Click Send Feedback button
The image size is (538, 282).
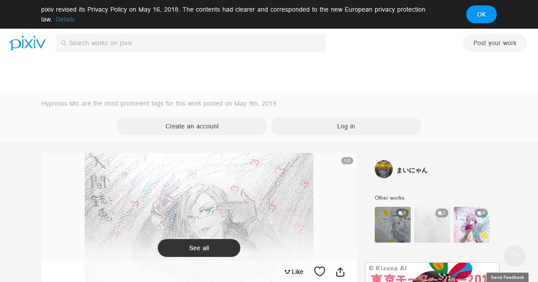click(508, 278)
